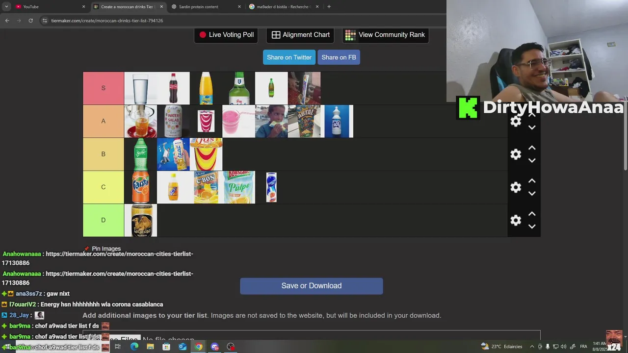Select the pink milkshake glass in A tier
This screenshot has width=628, height=353.
point(238,121)
